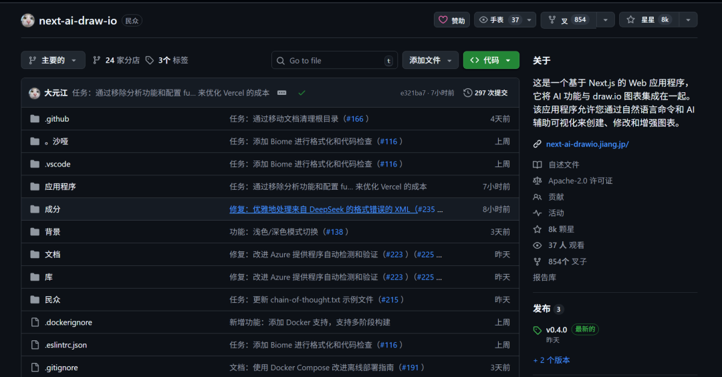This screenshot has height=377, width=722.
Task: Click the repository name next-ai-draw-io
Action: point(78,21)
